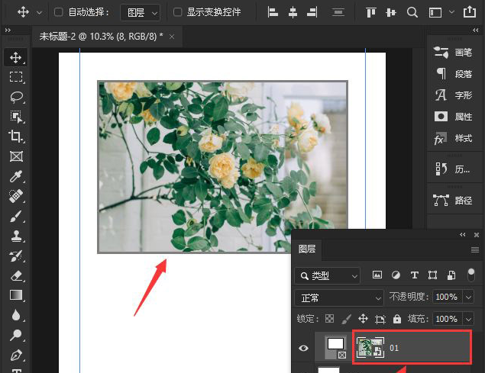The height and width of the screenshot is (373, 485).
Task: Select the Object Selection tool
Action: click(16, 117)
